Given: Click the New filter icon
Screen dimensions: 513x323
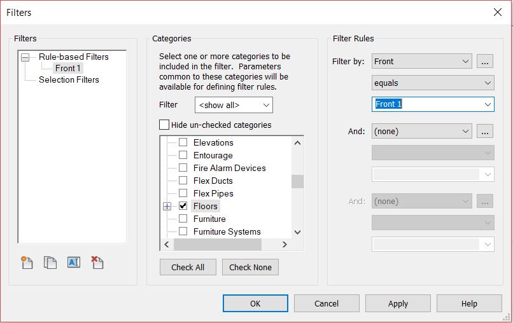Looking at the screenshot, I should point(27,262).
